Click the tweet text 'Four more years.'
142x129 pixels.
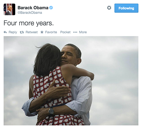pos(28,23)
